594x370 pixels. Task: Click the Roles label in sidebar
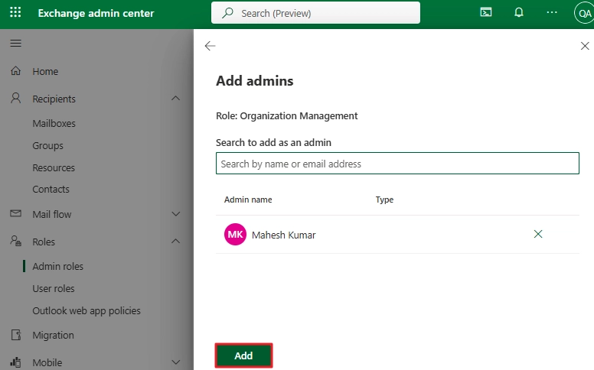click(x=44, y=242)
